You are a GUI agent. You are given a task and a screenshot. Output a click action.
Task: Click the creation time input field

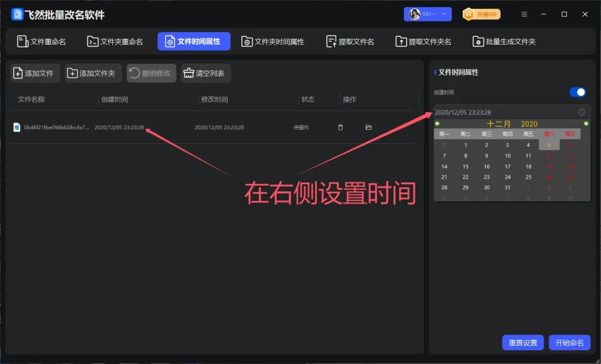[512, 112]
